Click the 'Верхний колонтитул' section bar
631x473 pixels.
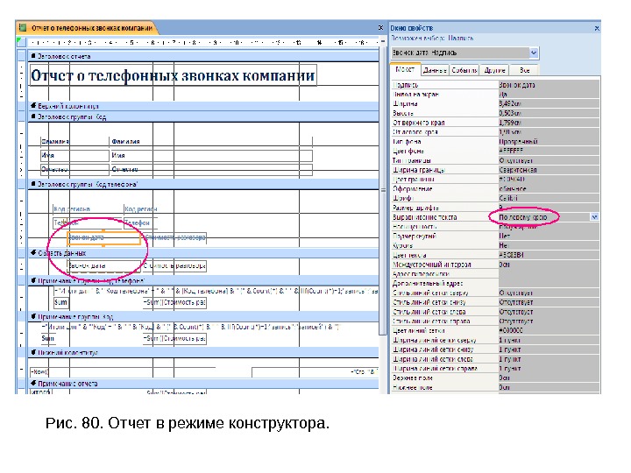[x=203, y=106]
